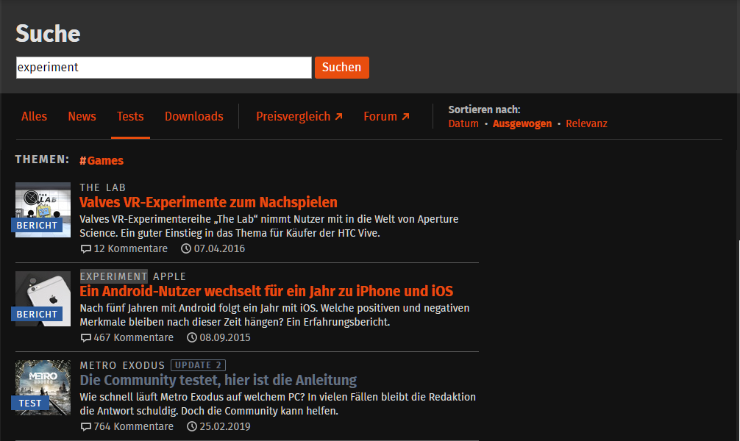Screen dimensions: 740x441
Task: Switch to the Alles tab
Action: pyautogui.click(x=34, y=117)
